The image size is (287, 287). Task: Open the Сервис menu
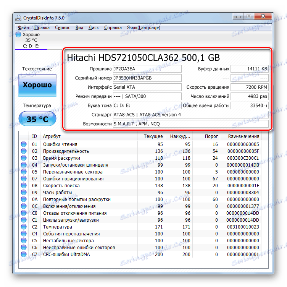[63, 28]
